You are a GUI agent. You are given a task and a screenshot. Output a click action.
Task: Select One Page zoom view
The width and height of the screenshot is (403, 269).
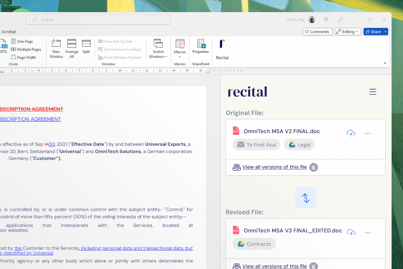pos(22,41)
